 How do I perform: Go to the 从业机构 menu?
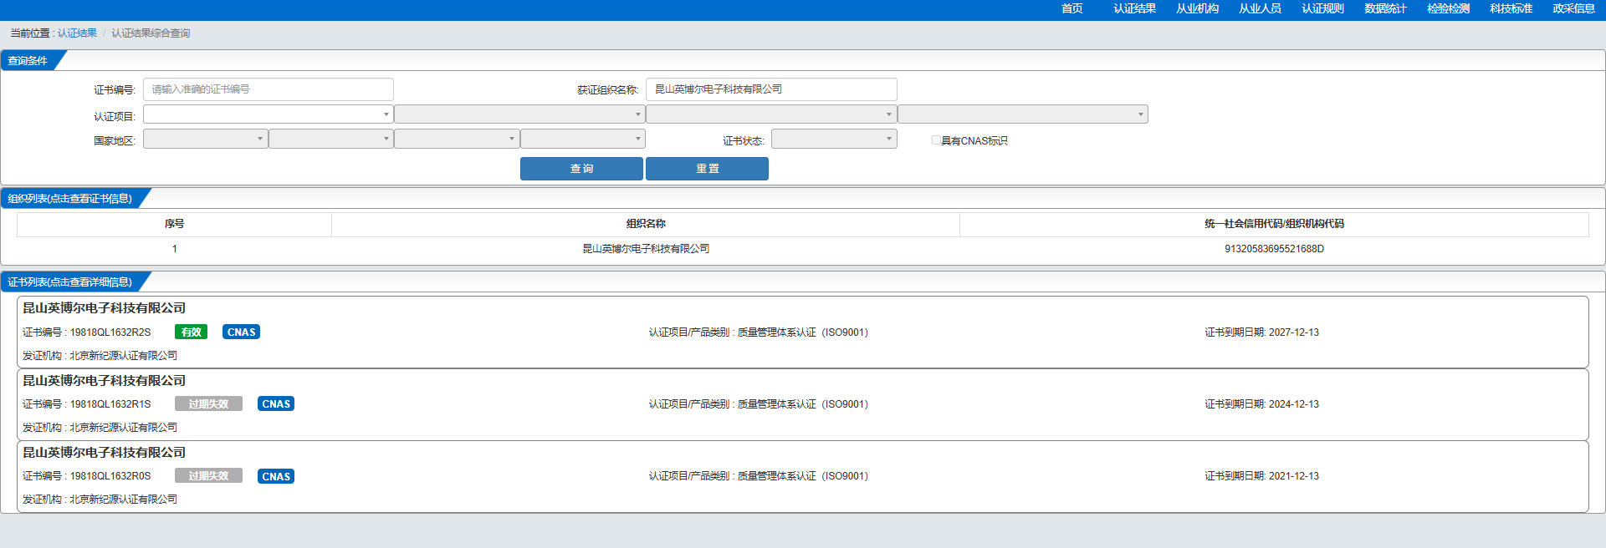(x=1197, y=8)
